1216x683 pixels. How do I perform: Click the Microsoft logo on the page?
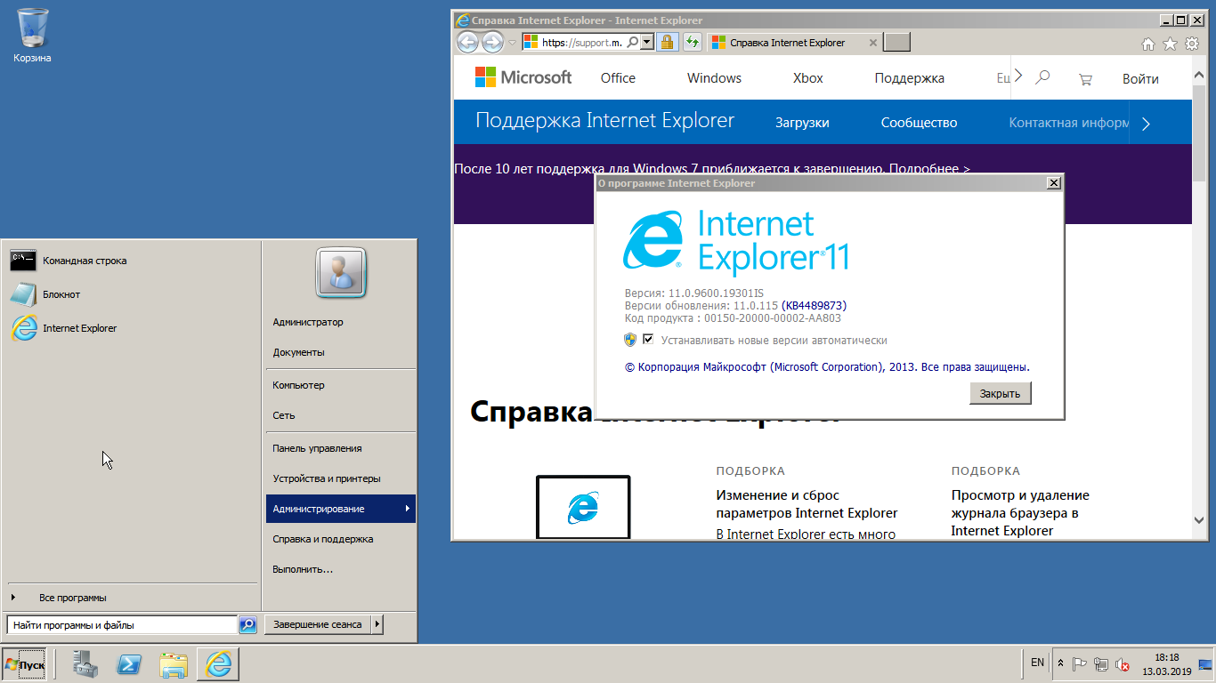[523, 77]
